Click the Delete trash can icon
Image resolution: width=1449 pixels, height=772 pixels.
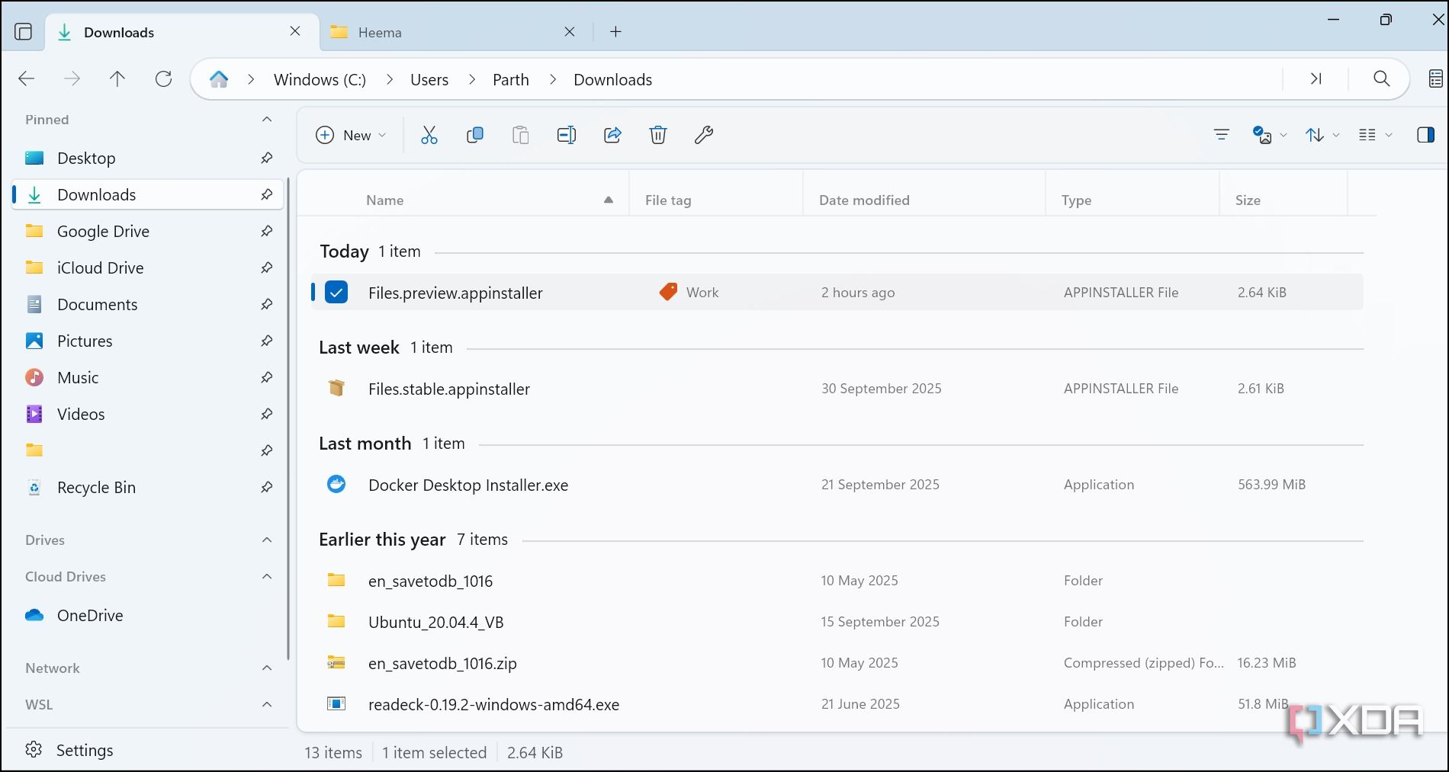click(658, 135)
